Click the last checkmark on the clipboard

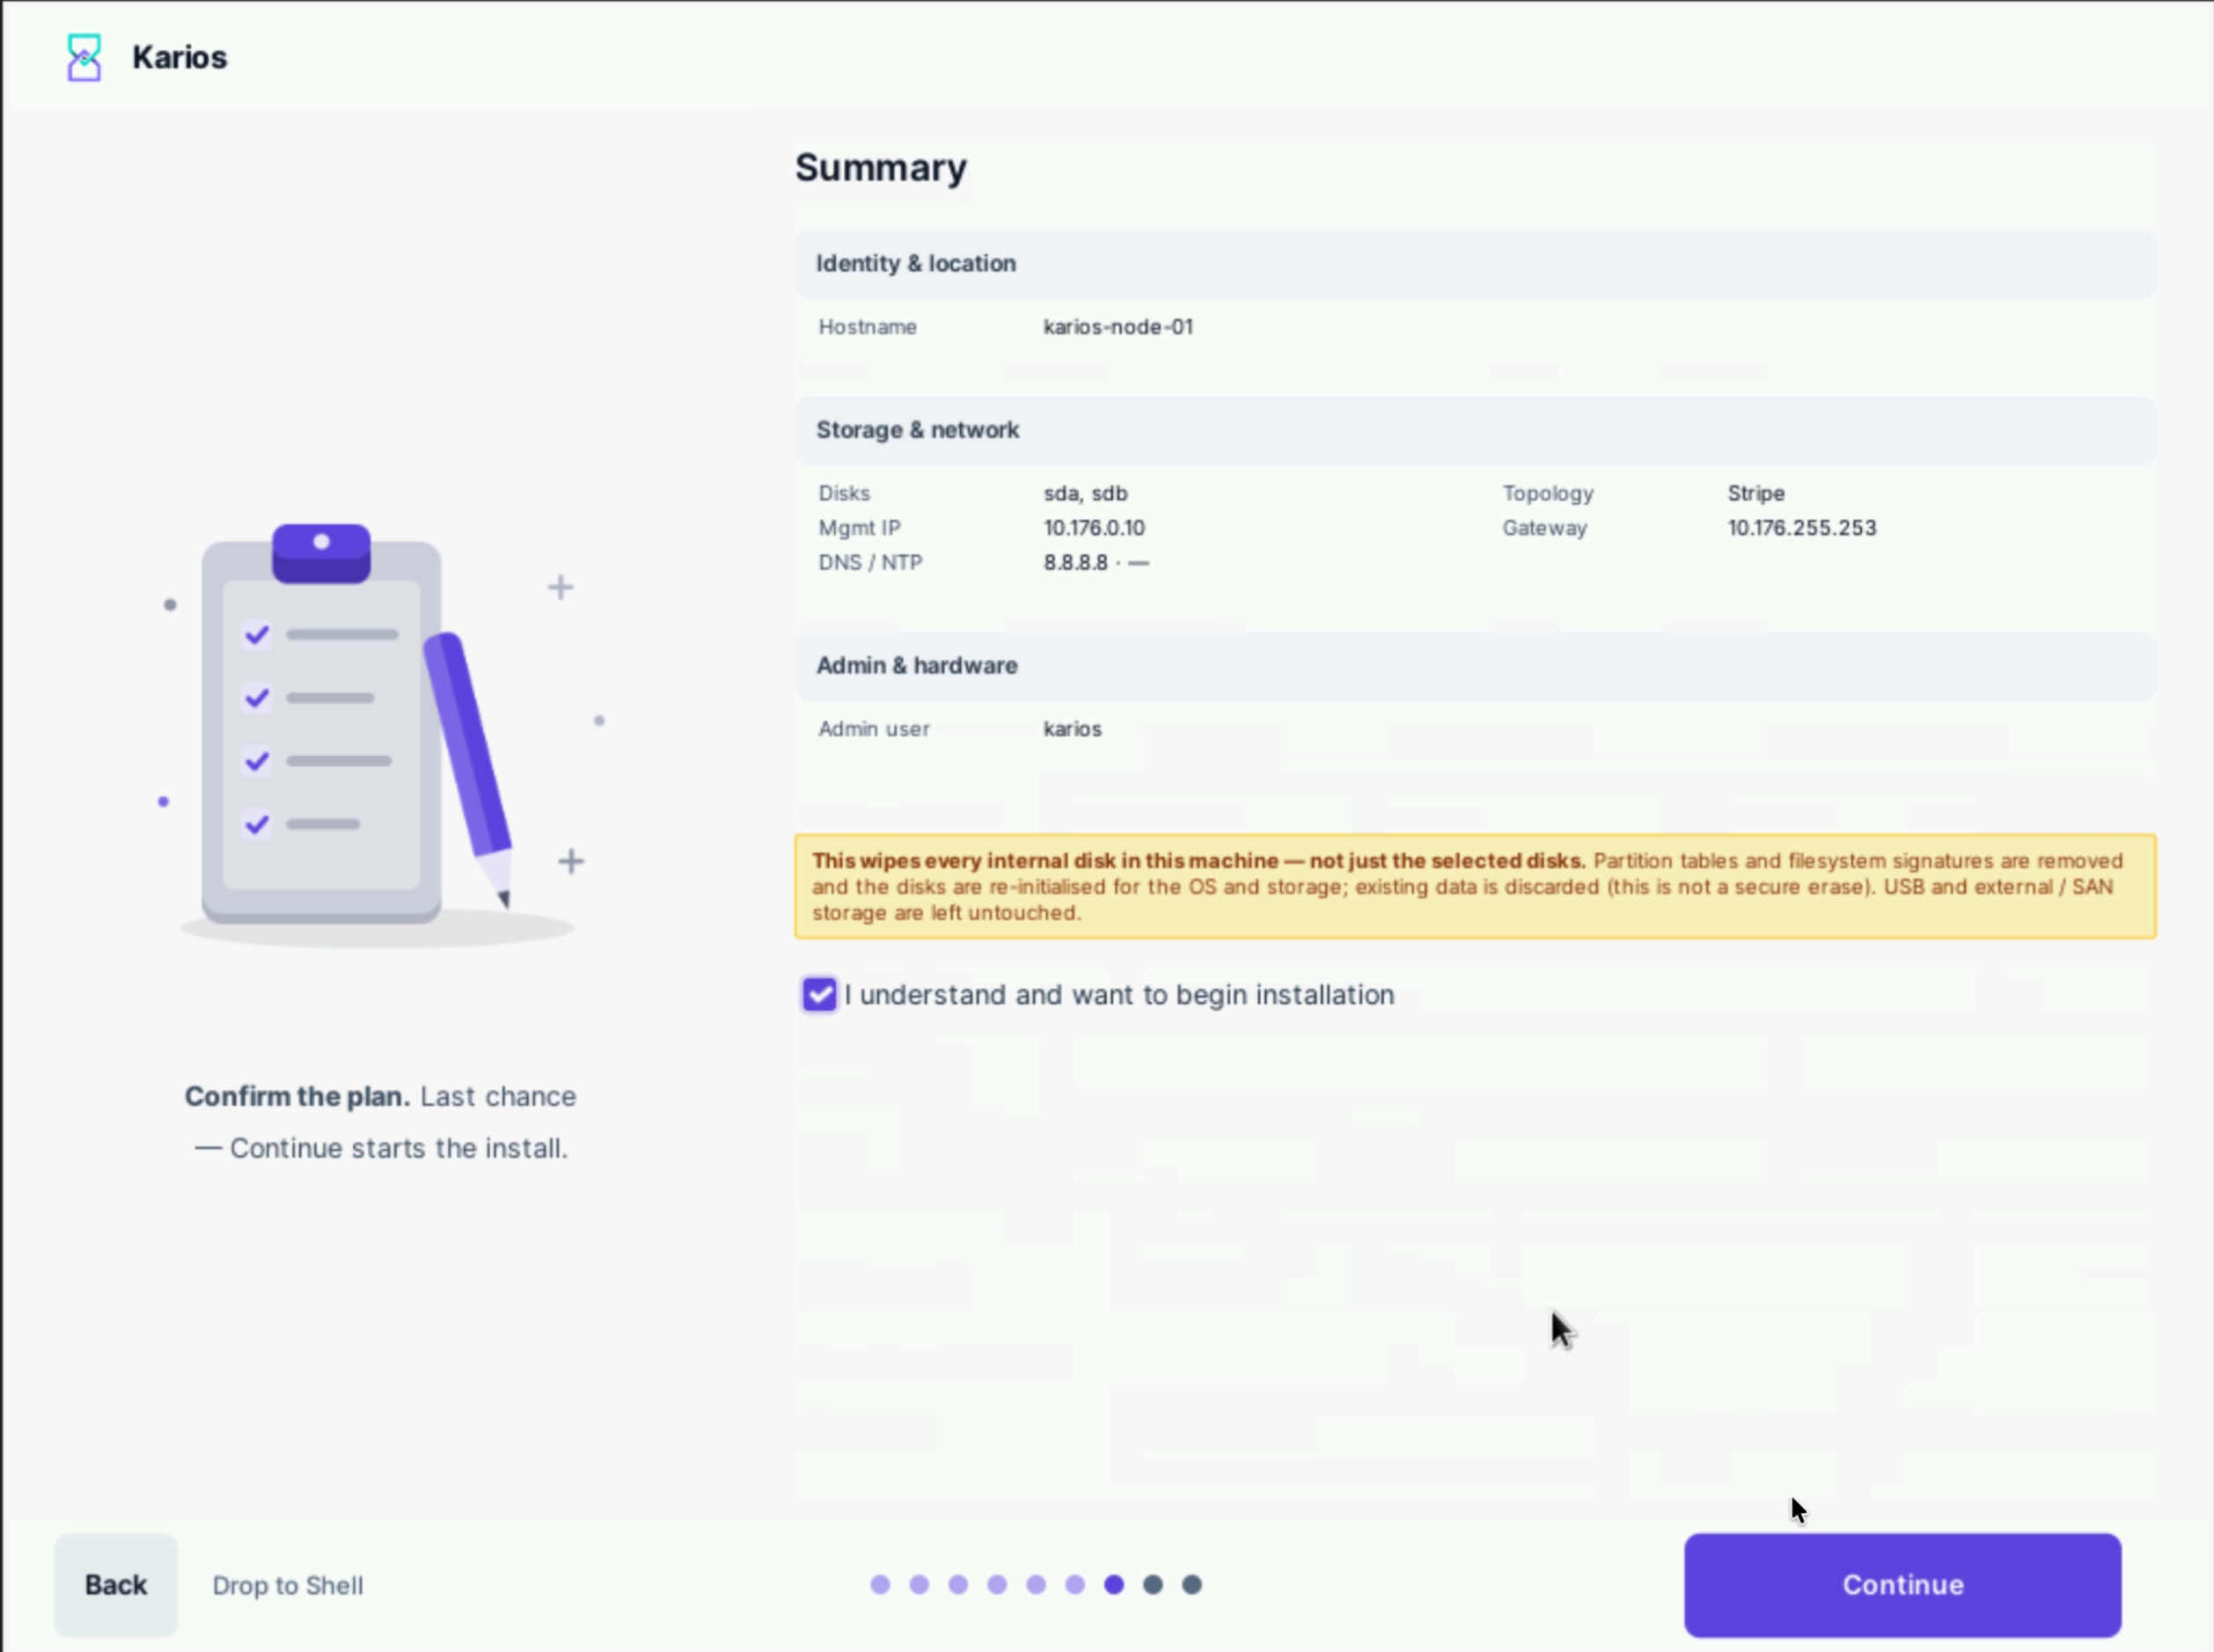point(257,824)
